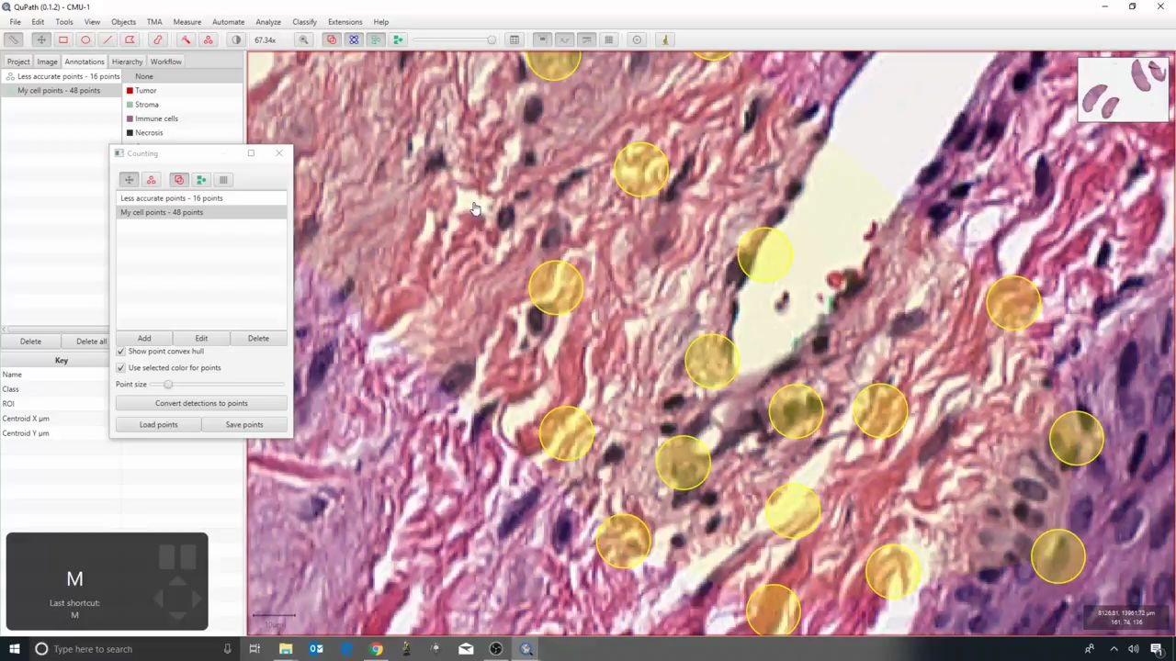Select the Rectangle annotation tool
Viewport: 1176px width, 661px height.
click(x=63, y=39)
